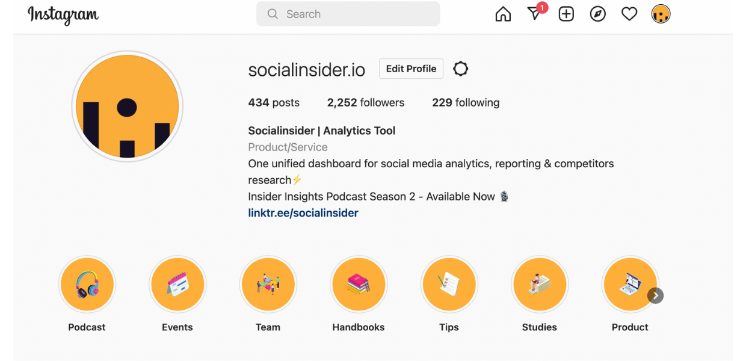746x361 pixels.
Task: Go to the Instagram home feed icon
Action: point(503,14)
